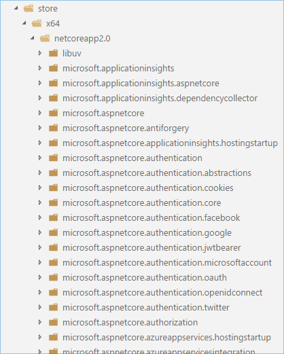Screen dimensions: 284x354
Task: Select microsoft.aspnetcore.applicationinsights.hostingstartup label
Action: [x=171, y=143]
